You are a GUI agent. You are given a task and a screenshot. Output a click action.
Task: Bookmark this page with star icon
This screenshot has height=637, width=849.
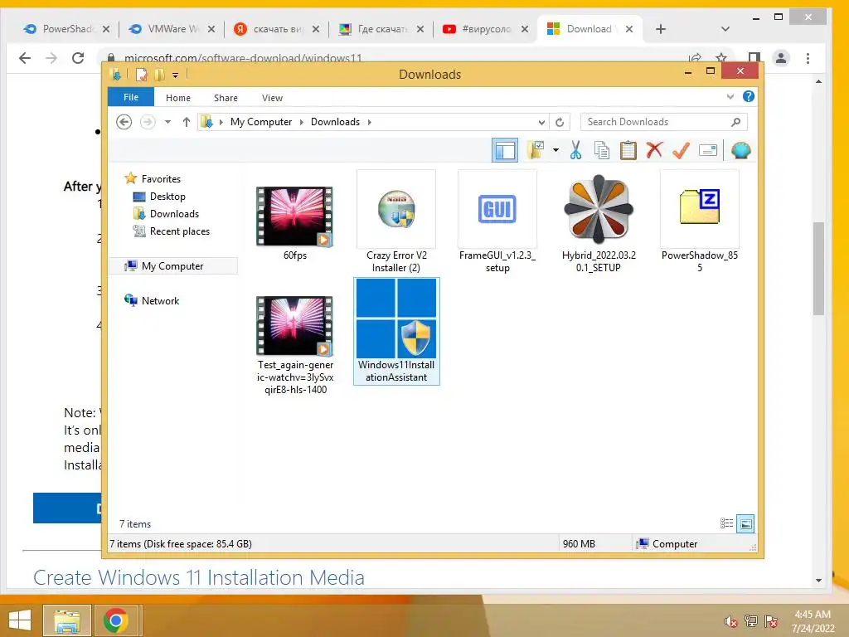coord(720,58)
